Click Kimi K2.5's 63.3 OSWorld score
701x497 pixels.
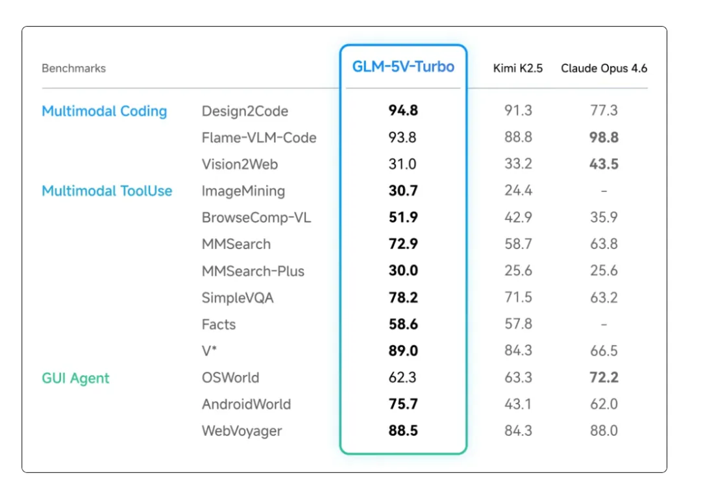[x=518, y=378]
